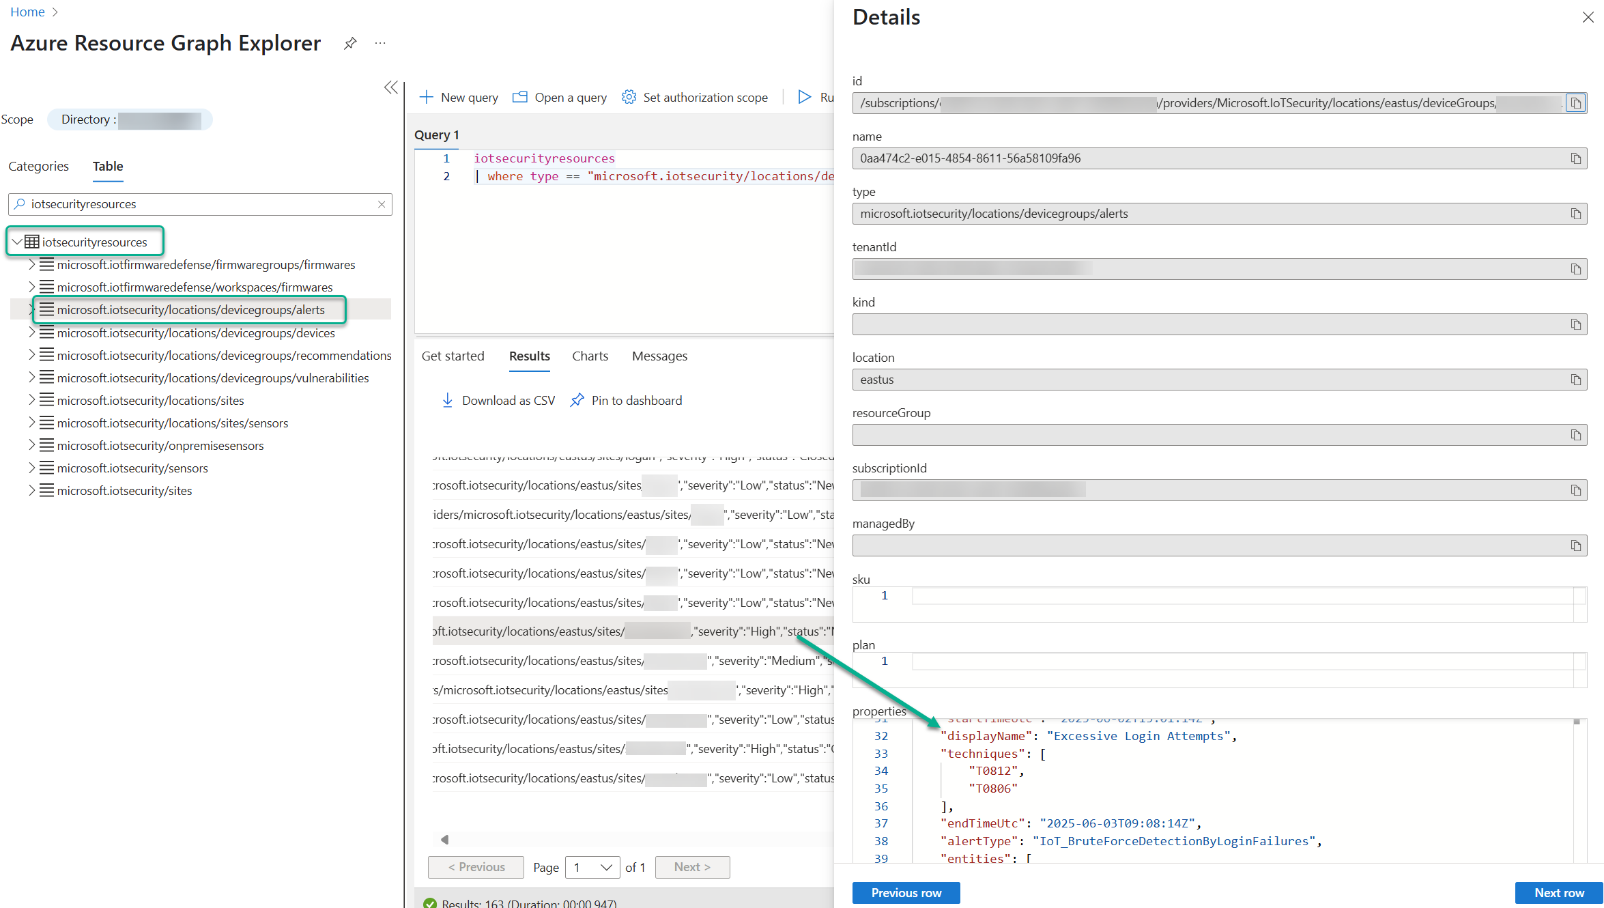Click the Home breadcrumb link
The width and height of the screenshot is (1604, 908).
coord(27,12)
